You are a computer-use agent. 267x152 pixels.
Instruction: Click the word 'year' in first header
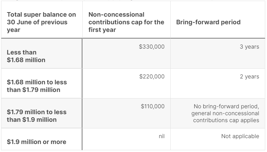click(14, 30)
